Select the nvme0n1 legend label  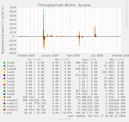tap(12, 100)
